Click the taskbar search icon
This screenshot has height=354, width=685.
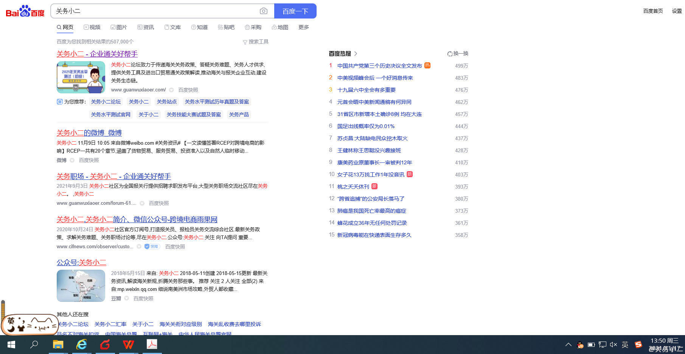click(x=34, y=345)
